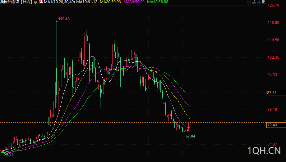Click the MA10:61.12 value label

click(87, 2)
